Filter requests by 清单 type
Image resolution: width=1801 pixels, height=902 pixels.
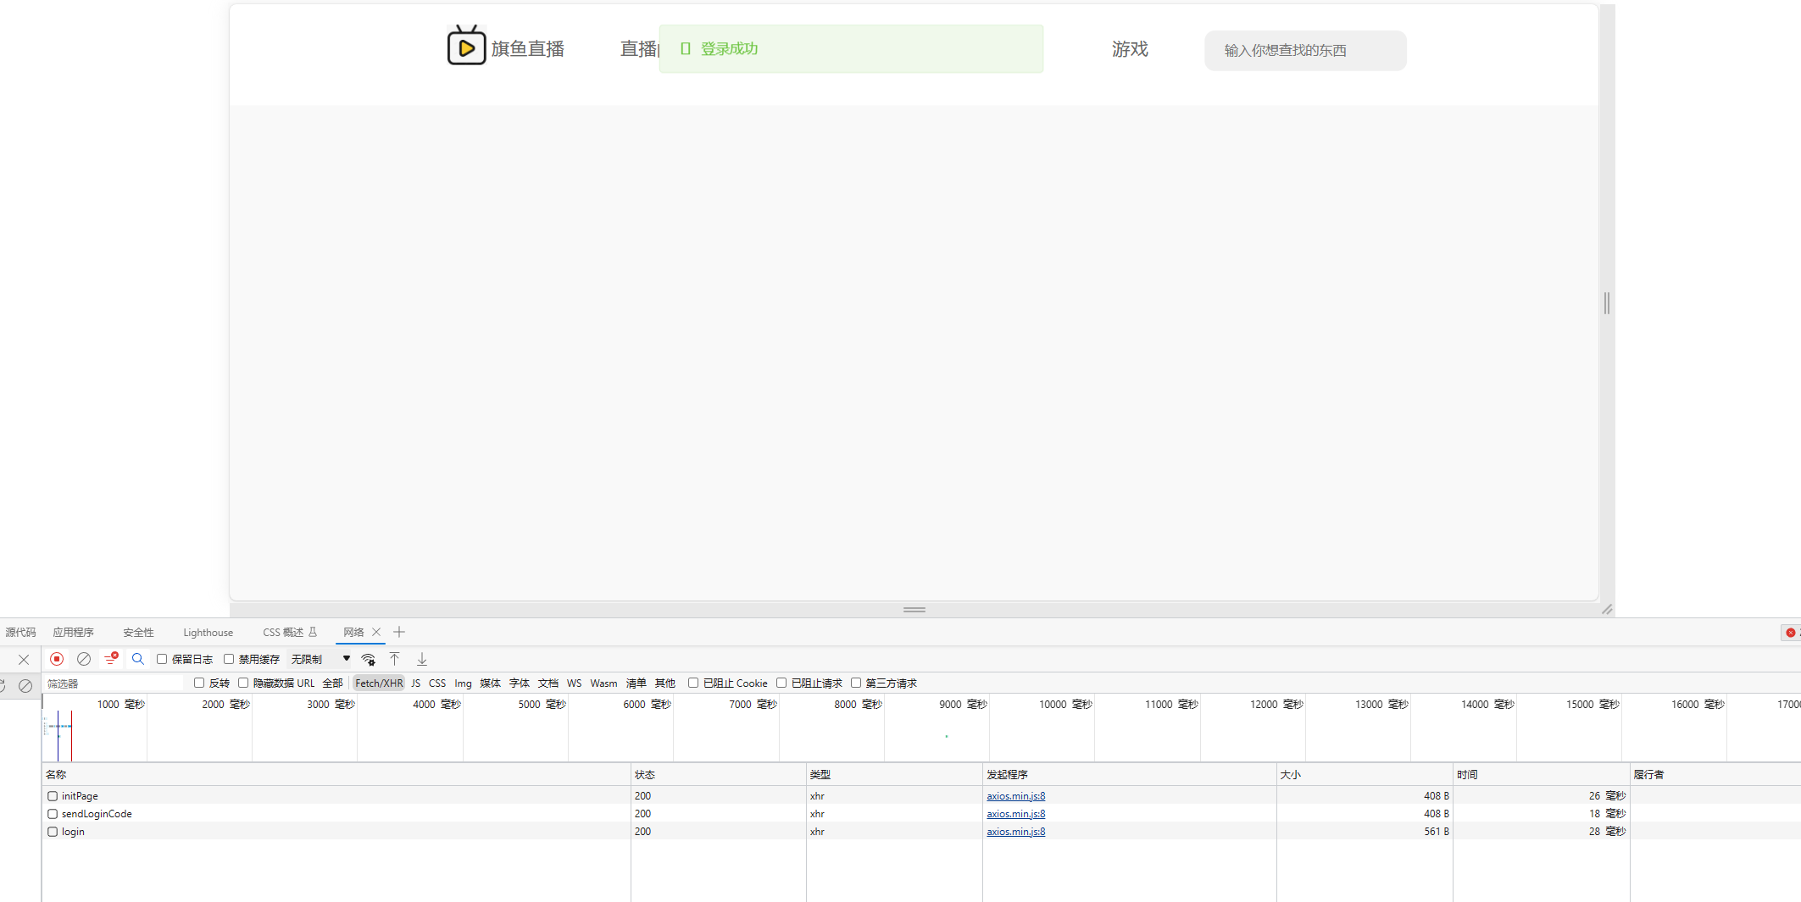coord(636,683)
